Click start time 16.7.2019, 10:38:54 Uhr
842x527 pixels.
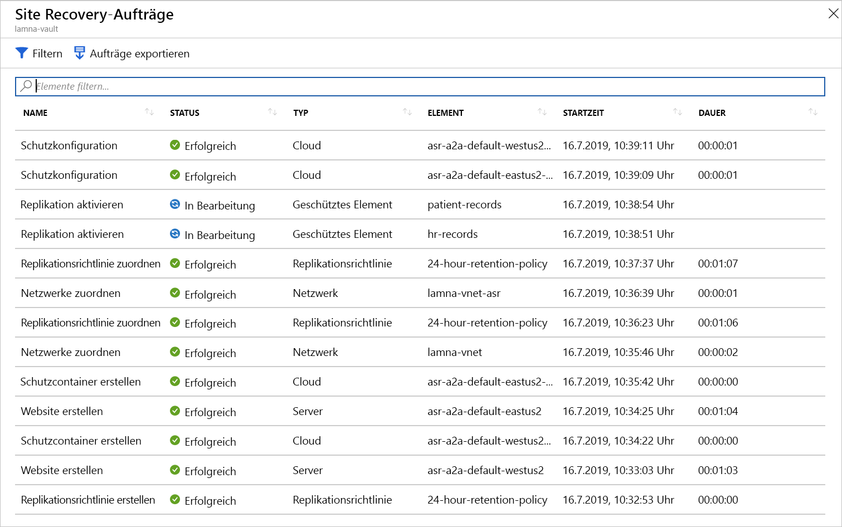619,204
